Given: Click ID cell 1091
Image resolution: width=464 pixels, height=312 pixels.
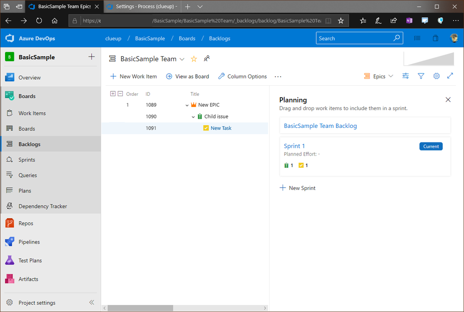Looking at the screenshot, I should click(x=151, y=128).
